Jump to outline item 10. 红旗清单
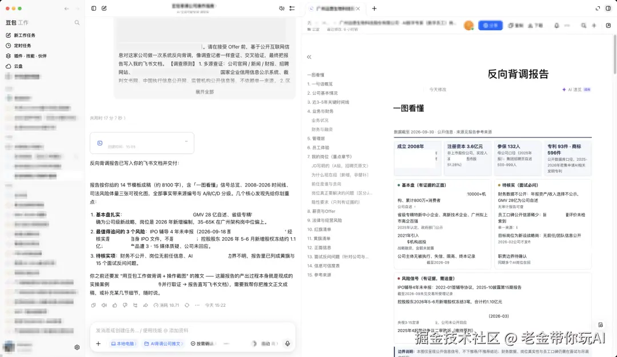 coord(319,229)
